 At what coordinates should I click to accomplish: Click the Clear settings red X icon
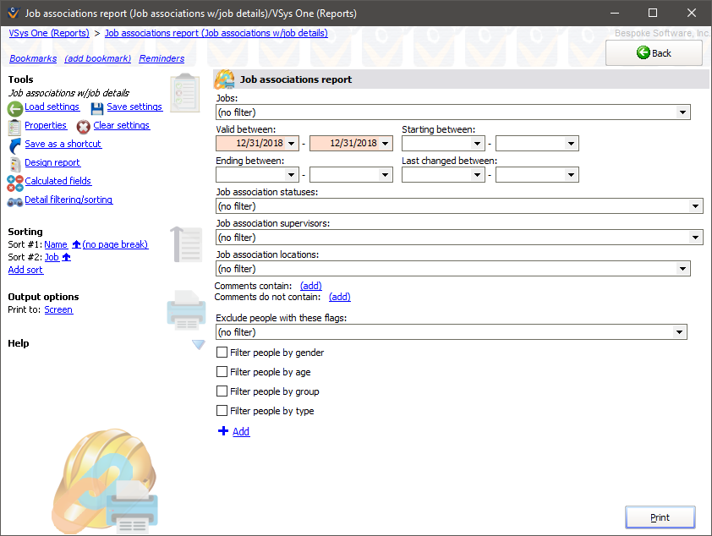83,125
